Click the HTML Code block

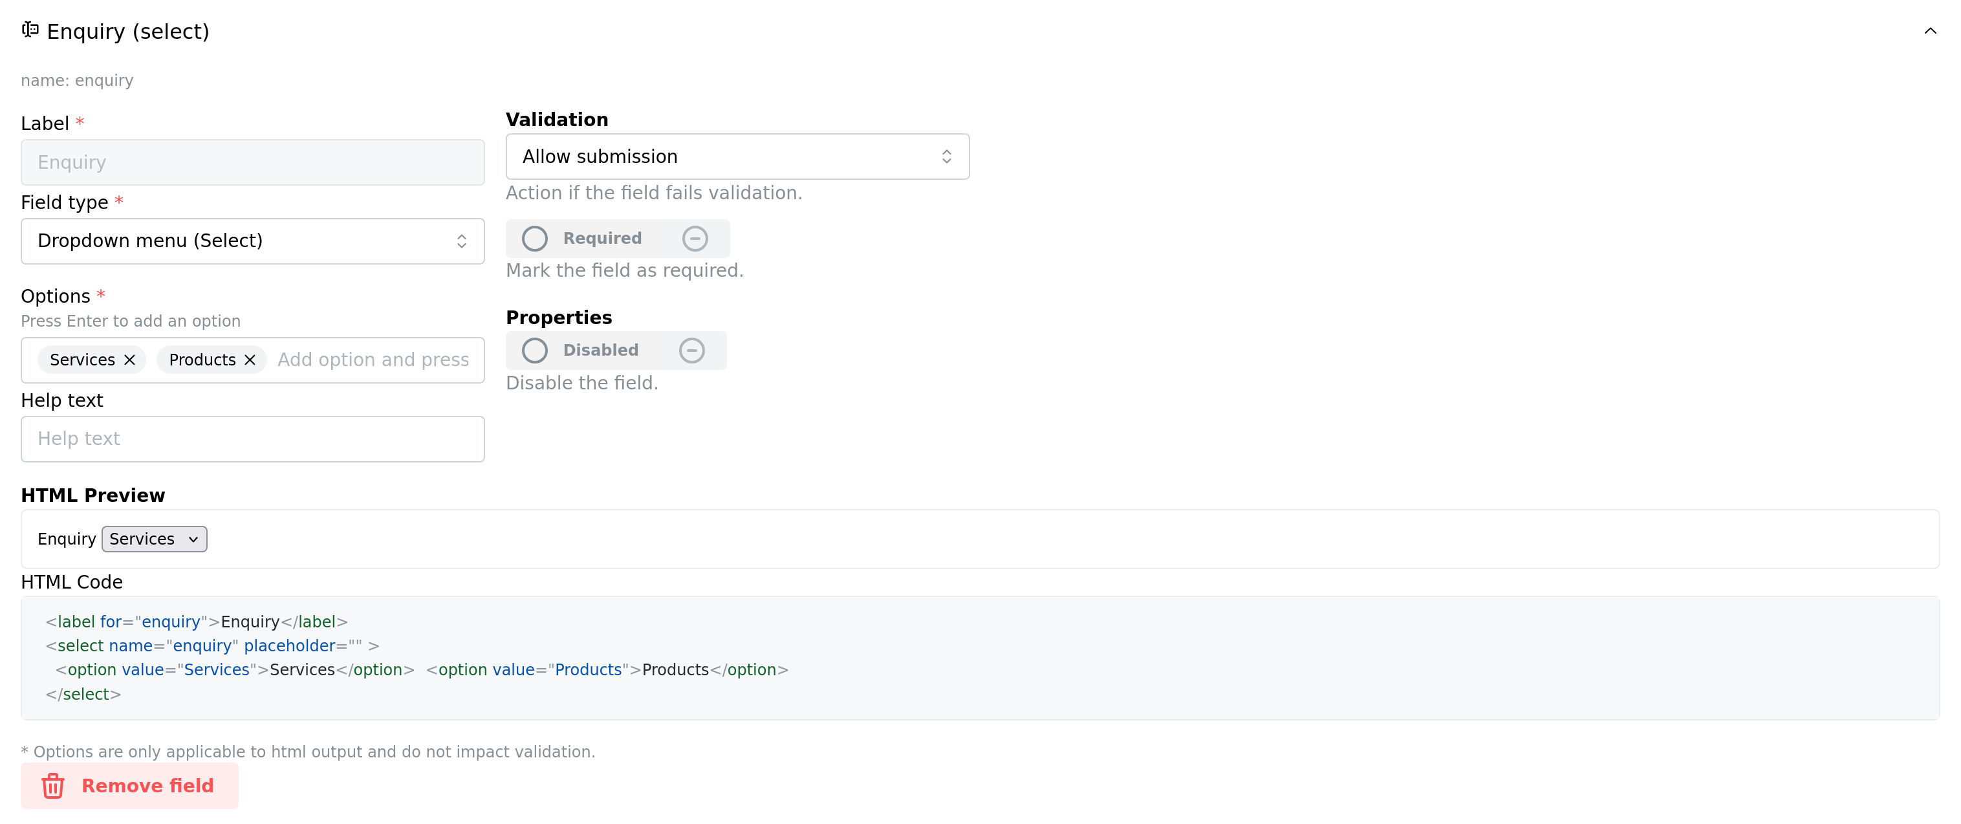click(980, 658)
